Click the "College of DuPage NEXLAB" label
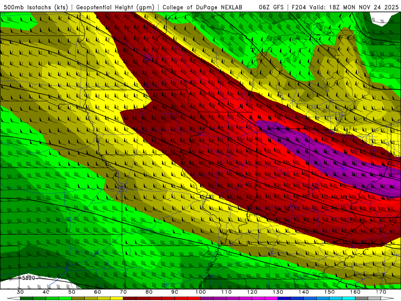Viewport: 401px width, 301px height. [202, 7]
